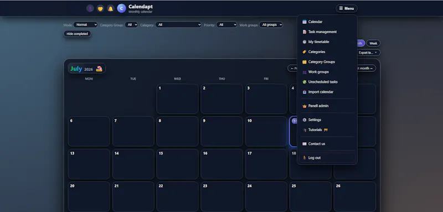This screenshot has height=212, width=443.
Task: Open Tutorials from the menu
Action: (327, 130)
